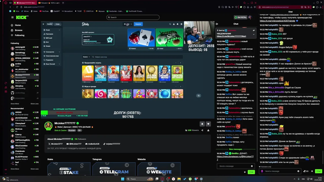The width and height of the screenshot is (324, 182).
Task: Open the YouTube bookmark
Action: point(44,11)
